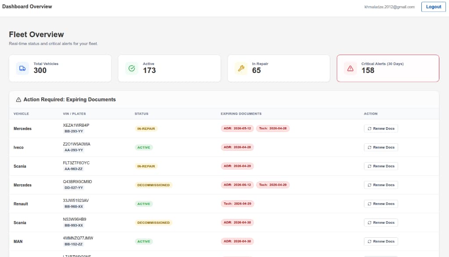Renew docs for Renault 33JW51923AV
The height and width of the screenshot is (257, 449).
(381, 204)
